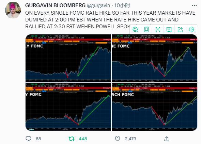Open the tweet's more options menu
This screenshot has height=144, width=201.
(x=194, y=5)
